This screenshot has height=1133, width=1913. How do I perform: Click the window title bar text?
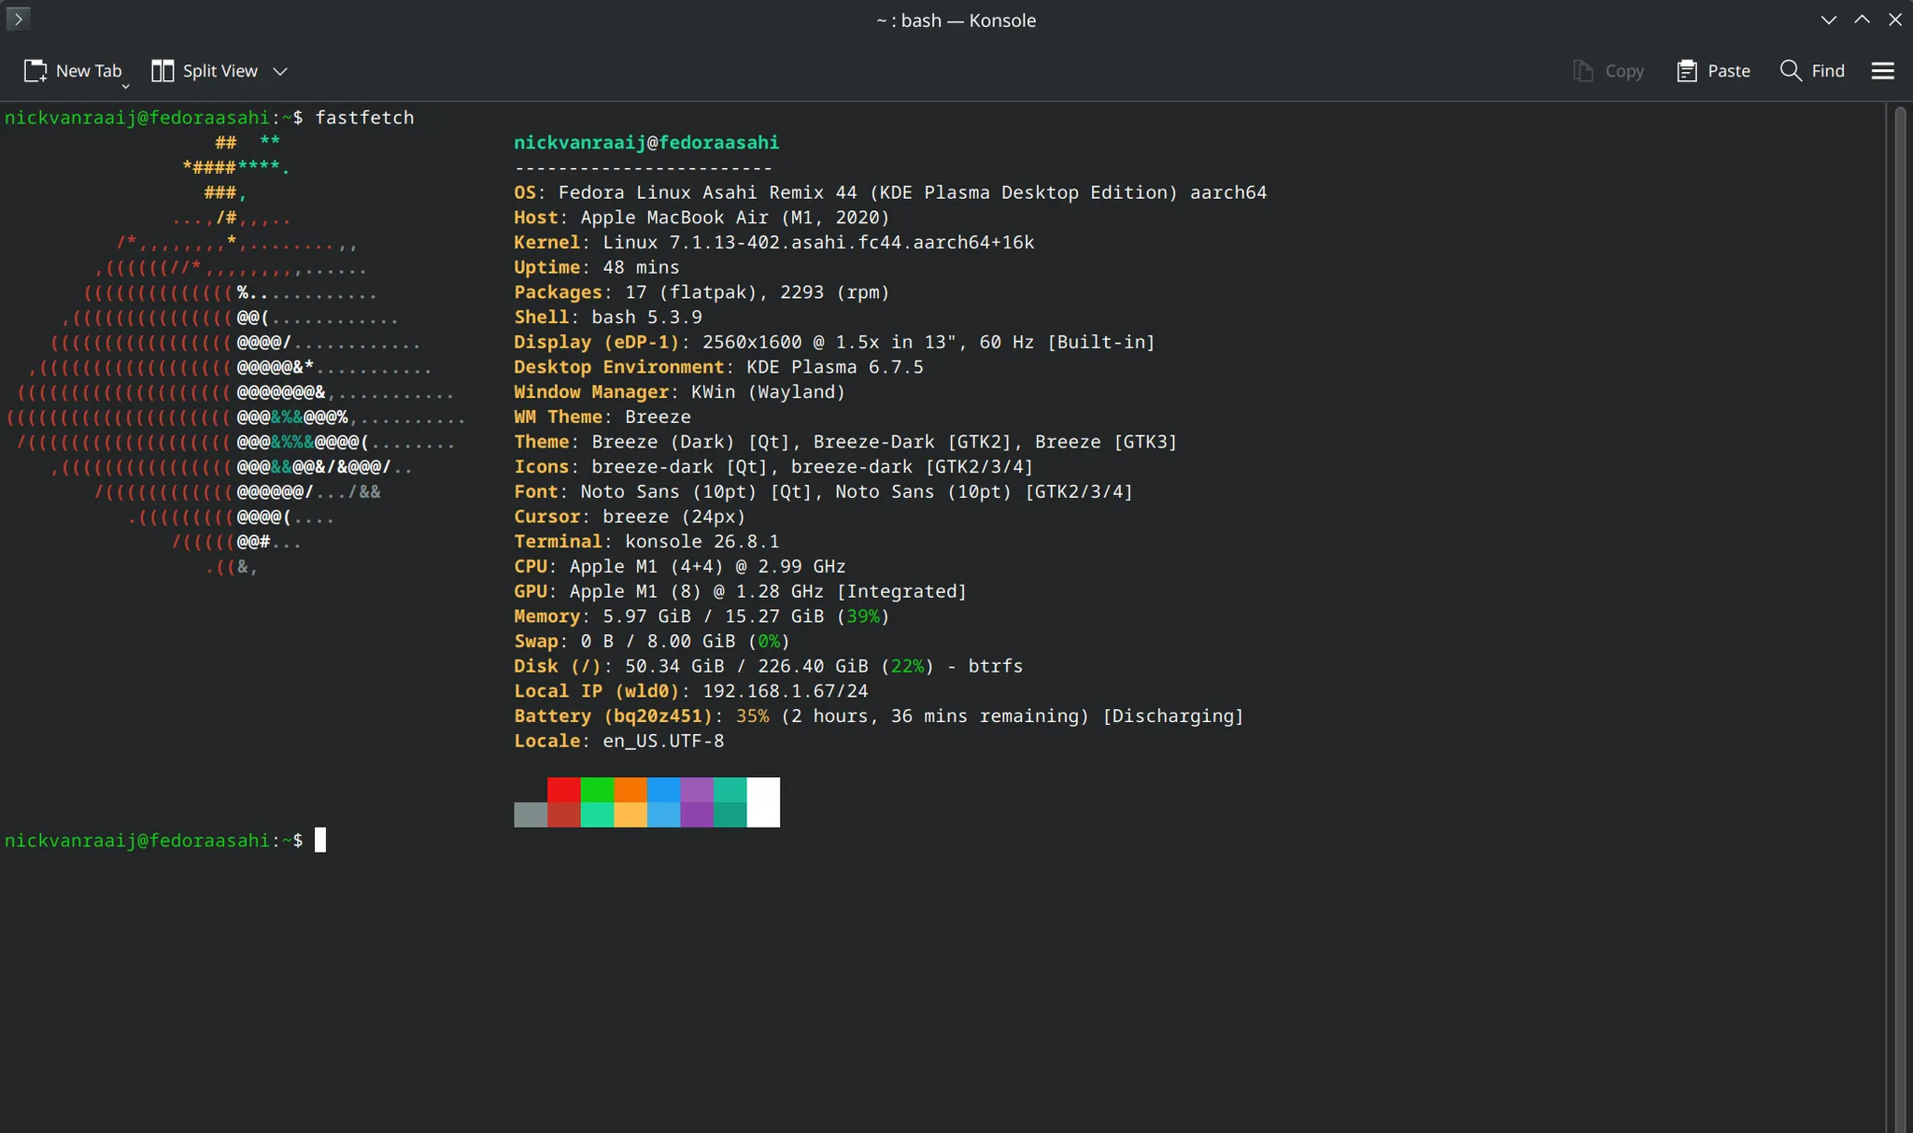click(956, 21)
